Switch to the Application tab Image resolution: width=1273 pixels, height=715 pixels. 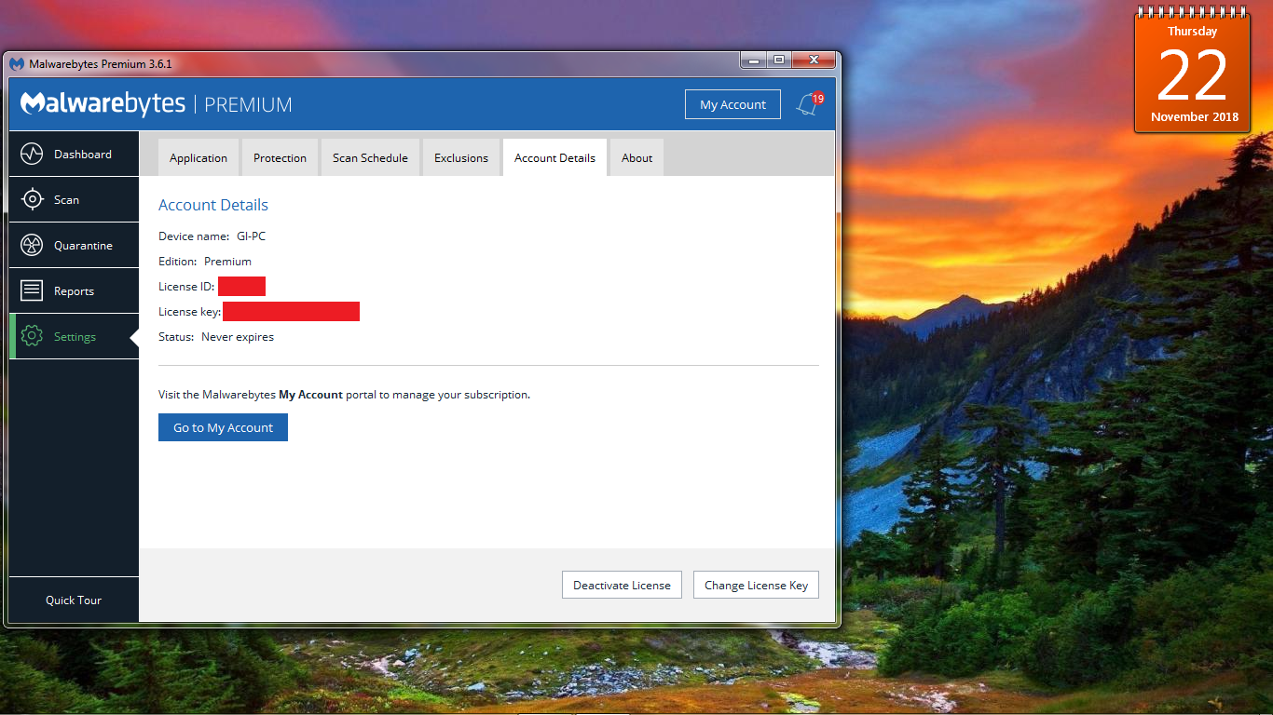tap(198, 157)
